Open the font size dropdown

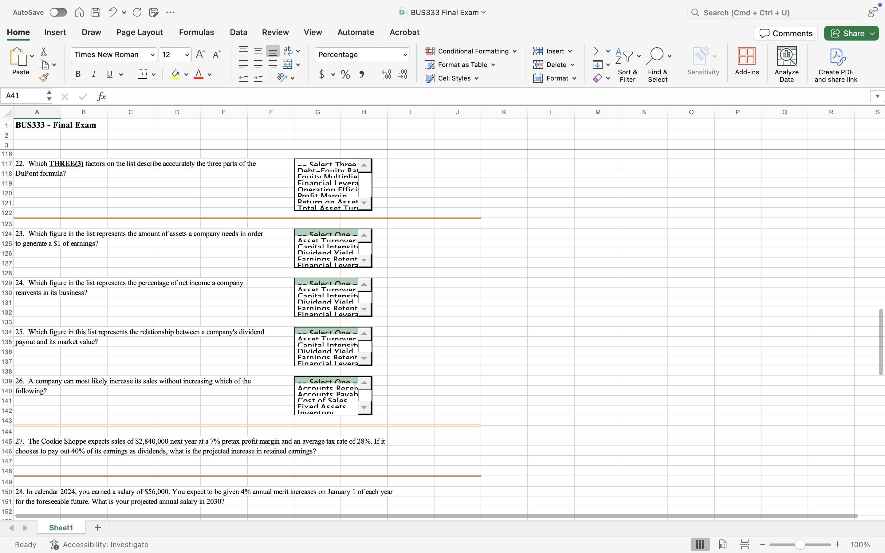click(186, 54)
